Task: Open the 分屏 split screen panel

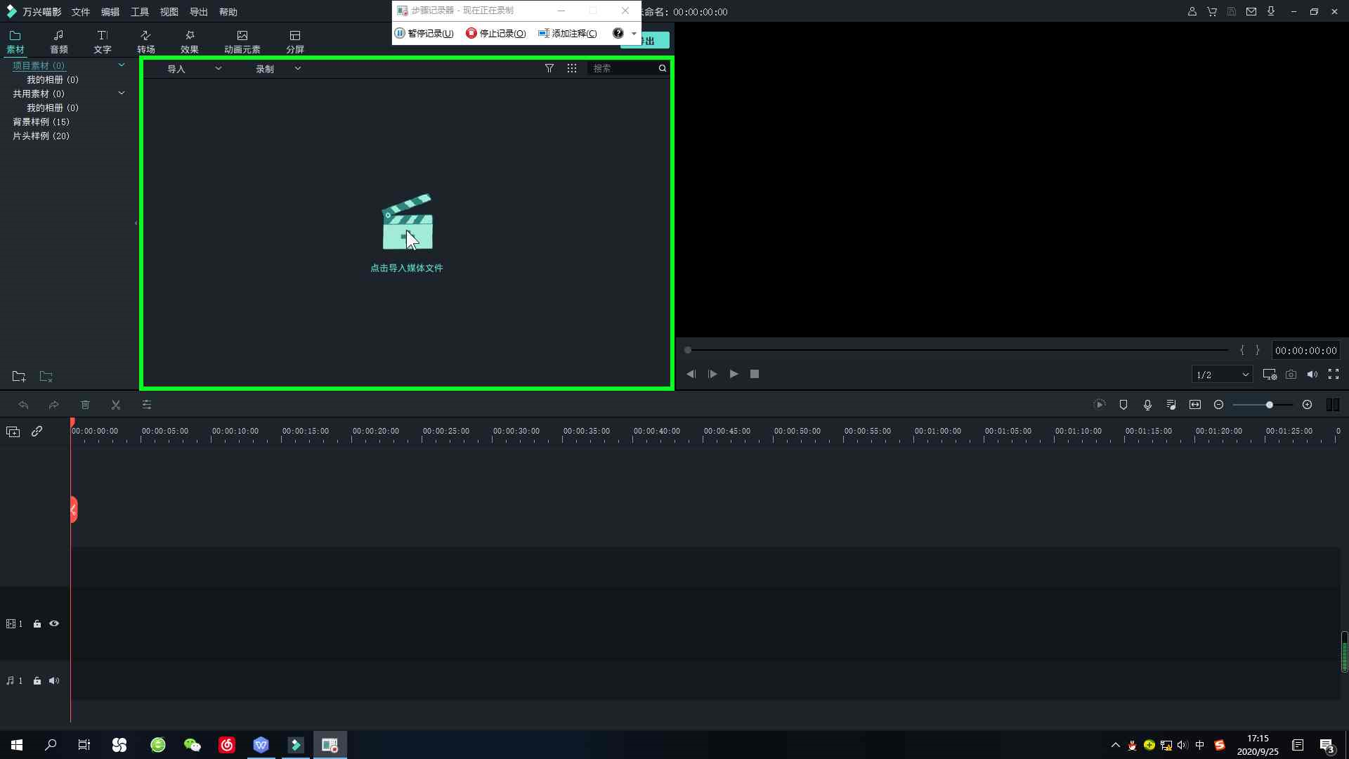Action: pos(294,41)
